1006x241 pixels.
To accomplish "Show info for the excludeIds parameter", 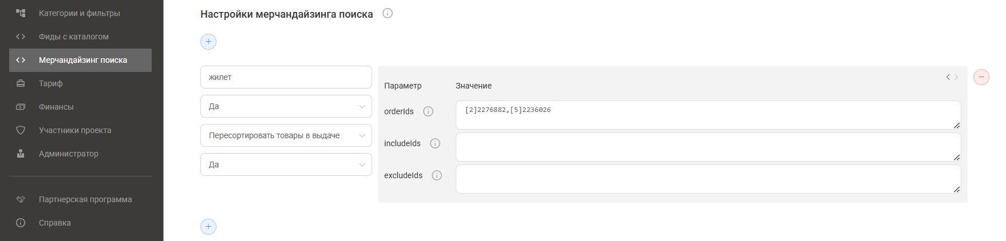I will (437, 175).
